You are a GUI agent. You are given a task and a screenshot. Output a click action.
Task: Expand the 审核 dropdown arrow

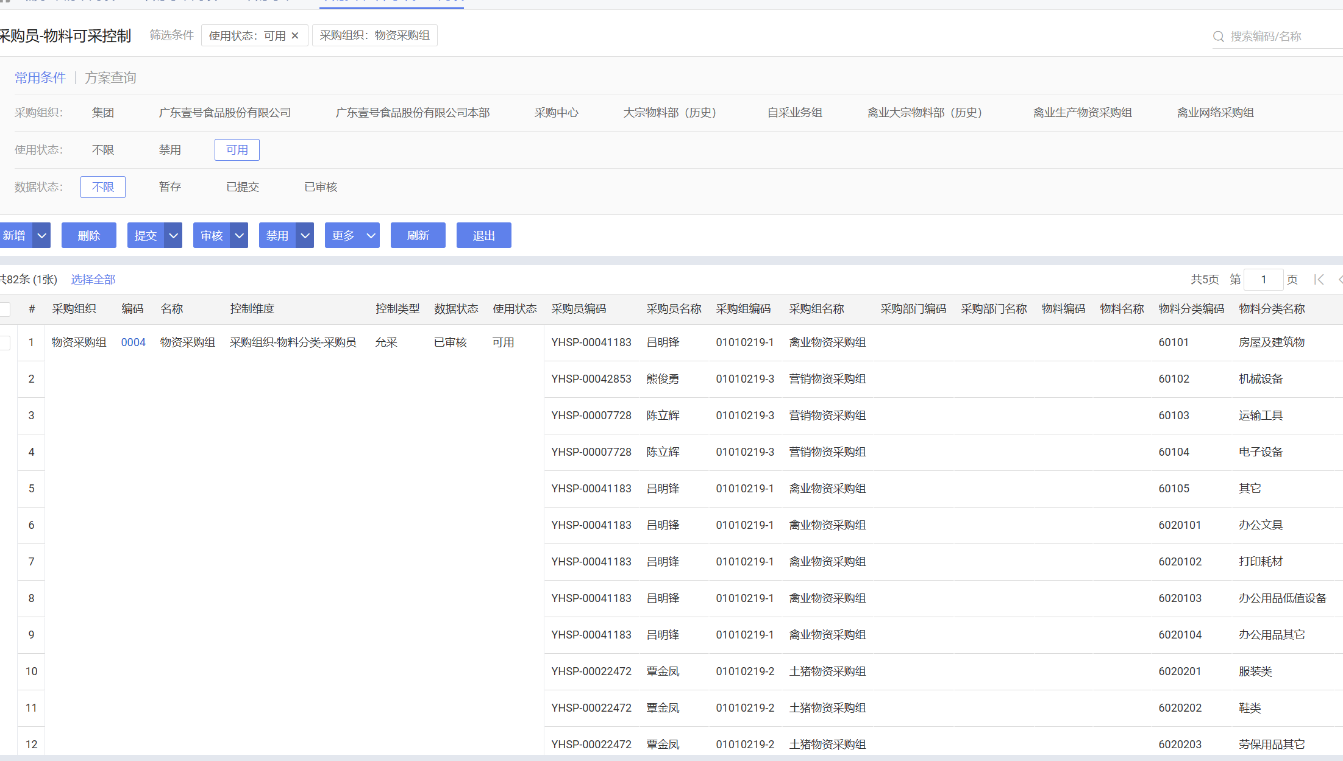coord(239,236)
